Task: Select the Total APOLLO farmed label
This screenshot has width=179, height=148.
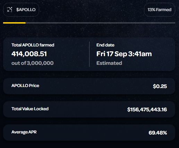Action: [33, 45]
